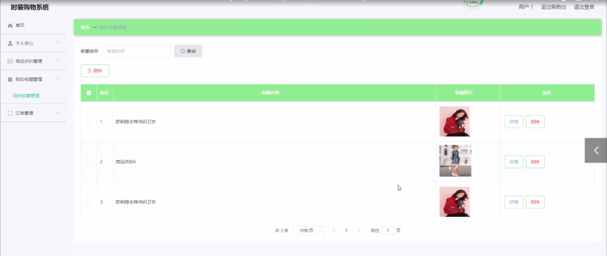
Task: Check the checkbox for row 2 商品名称6
Action: click(88, 162)
